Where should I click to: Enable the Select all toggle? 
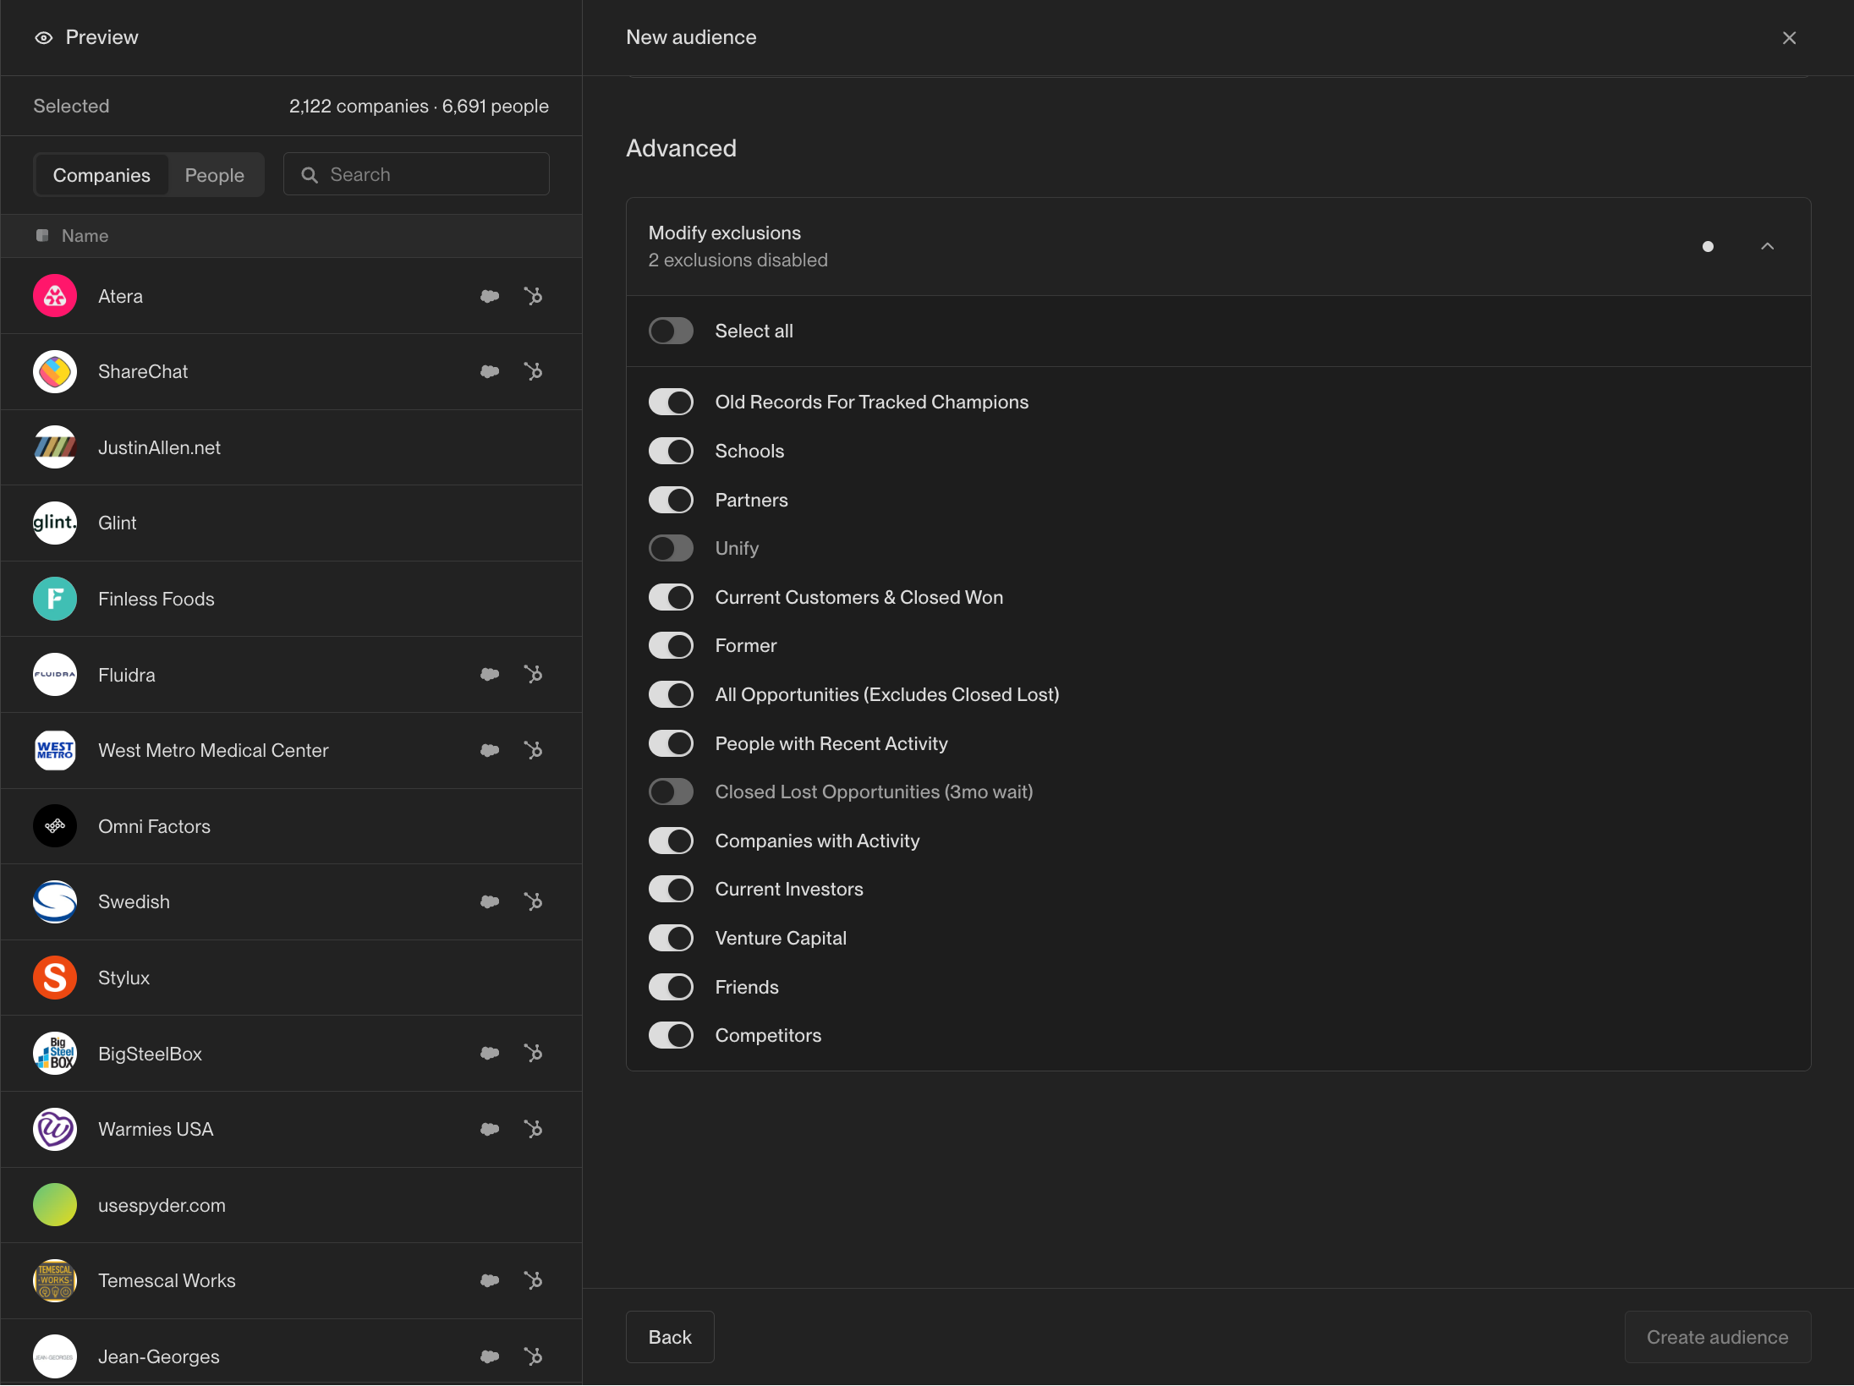[671, 331]
